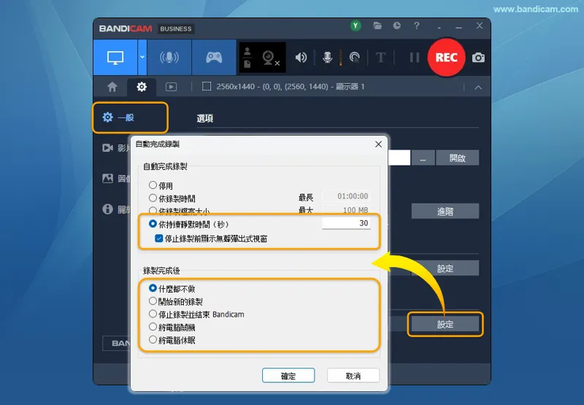Open the info about sidebar item
This screenshot has width=584, height=405.
(x=116, y=209)
